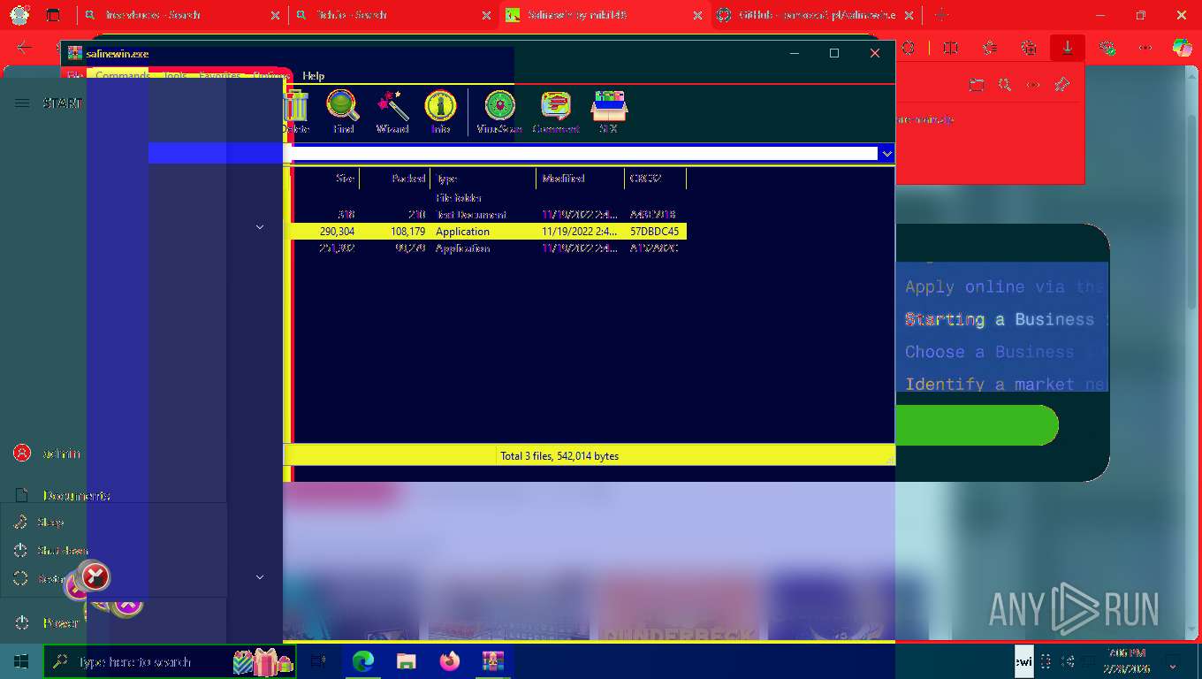Viewport: 1202px width, 679px height.
Task: Expand the lower Start menu chevron
Action: click(x=260, y=577)
